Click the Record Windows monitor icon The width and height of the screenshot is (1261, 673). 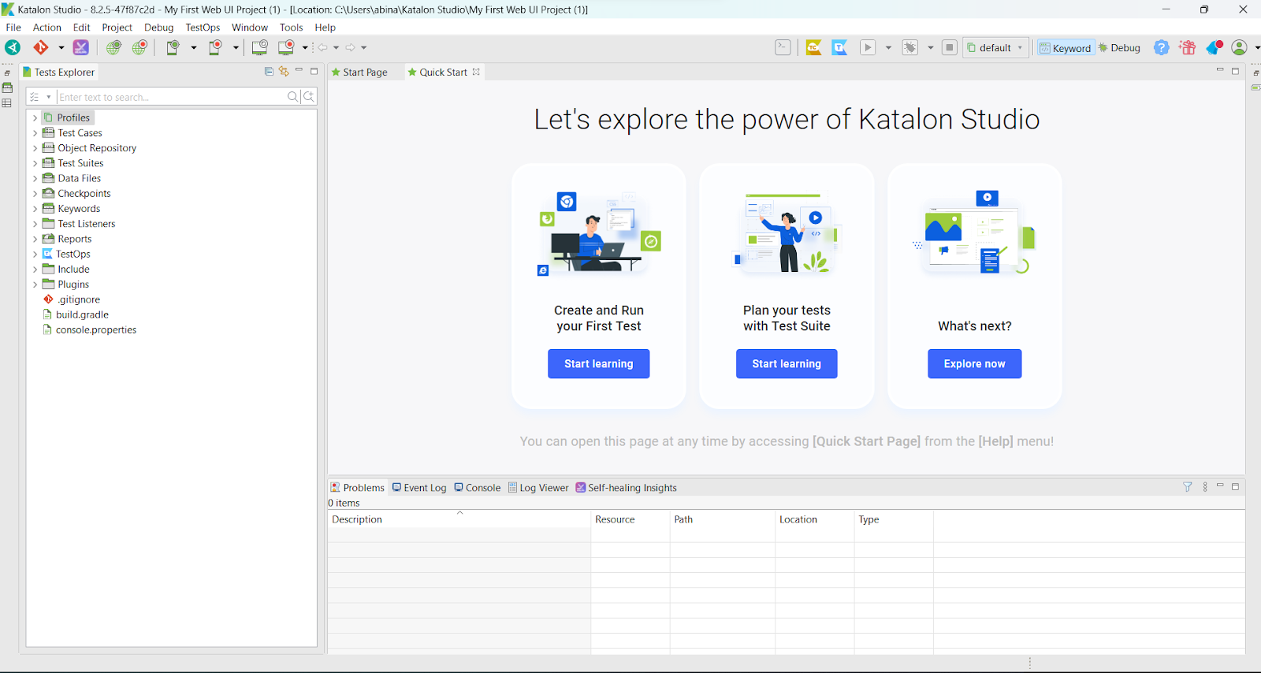click(x=286, y=47)
